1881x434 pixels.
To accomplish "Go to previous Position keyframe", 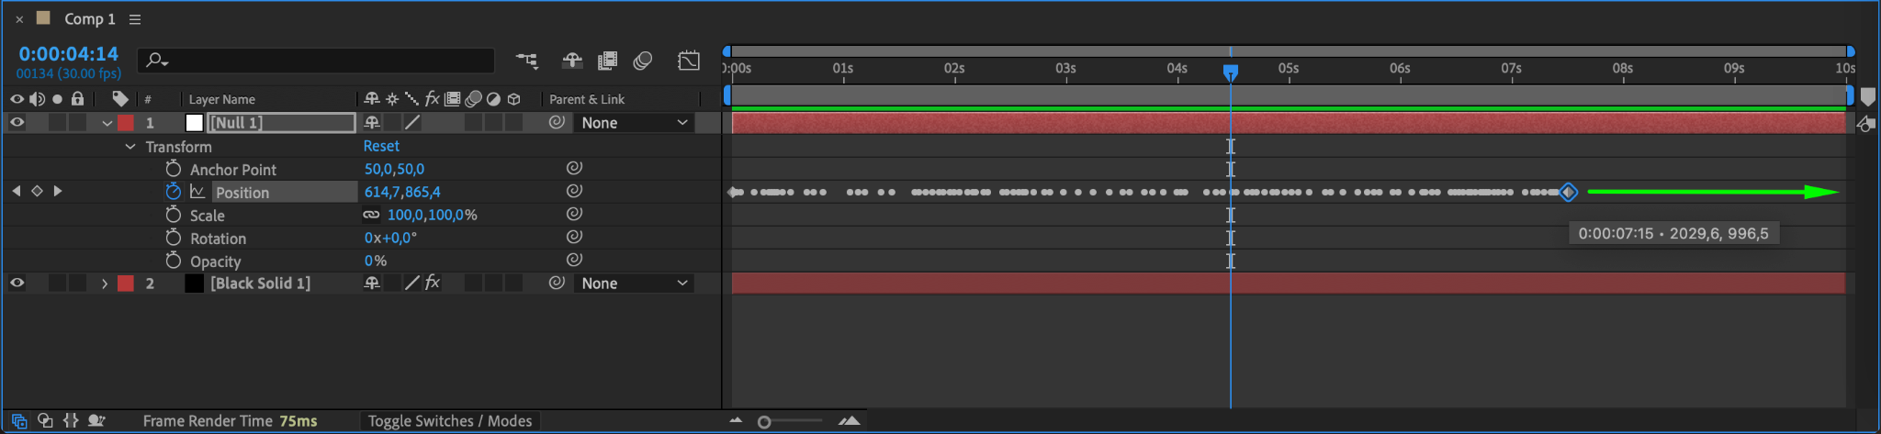I will [x=16, y=191].
